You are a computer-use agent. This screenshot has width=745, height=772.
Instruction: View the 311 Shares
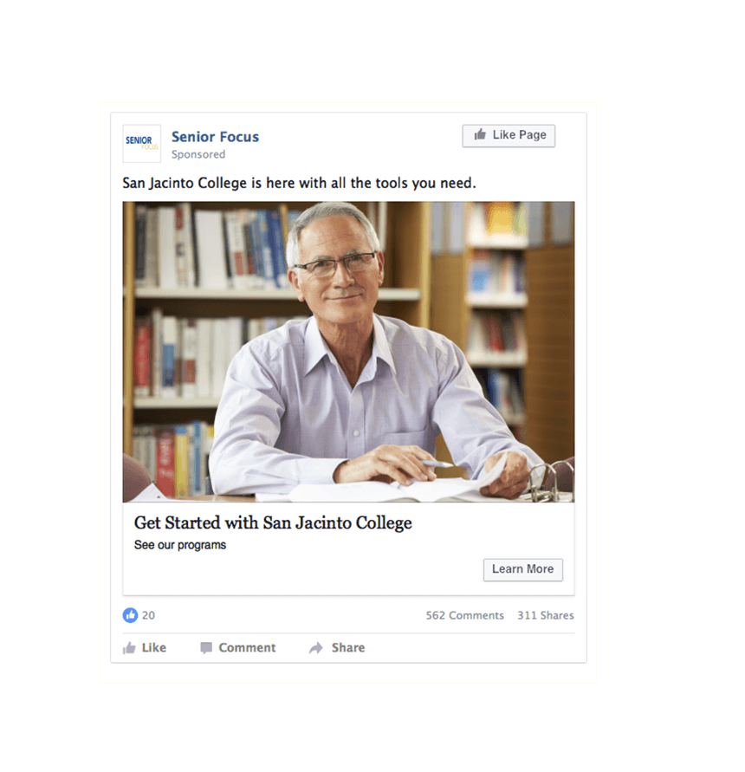tap(546, 615)
